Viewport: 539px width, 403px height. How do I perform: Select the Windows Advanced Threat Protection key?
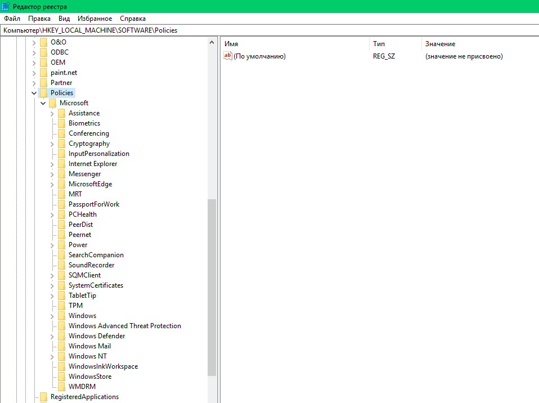(125, 326)
